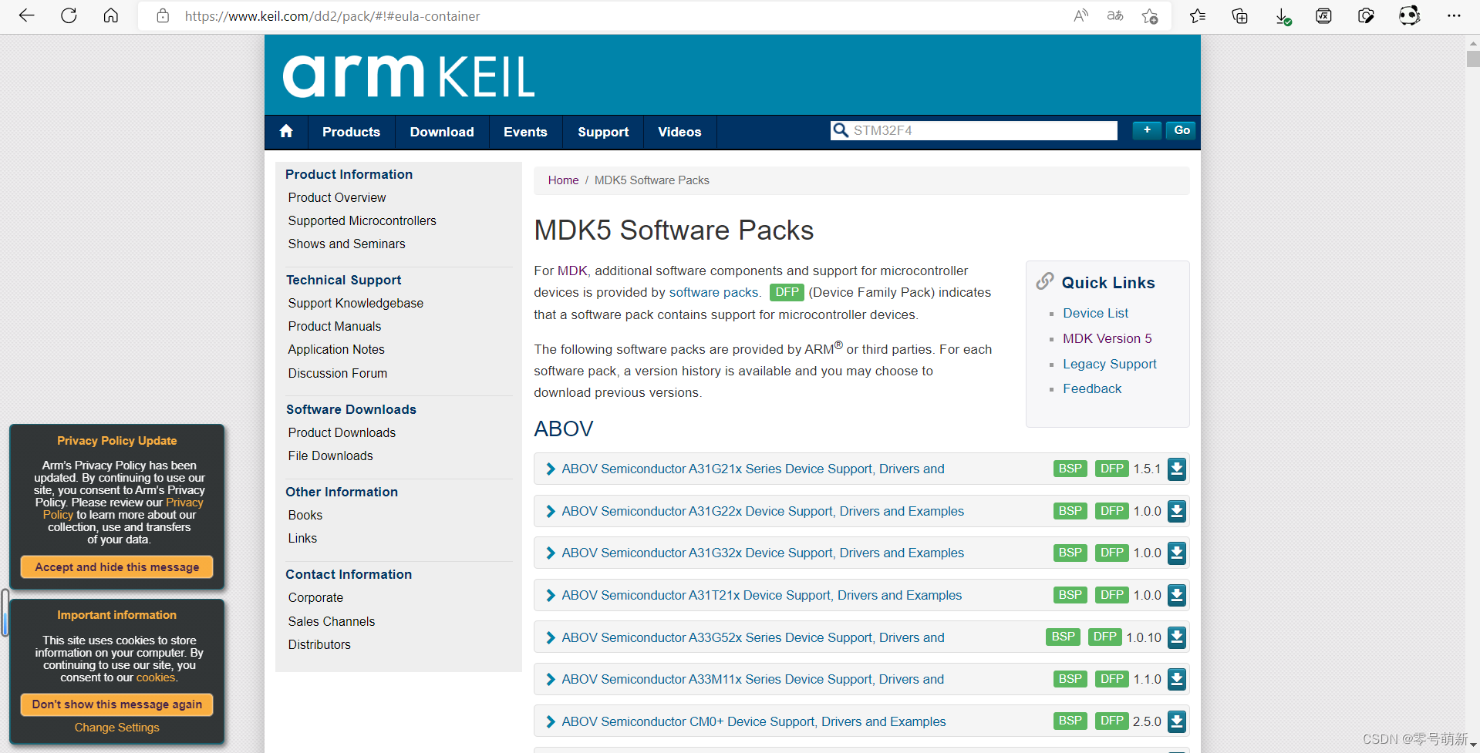Open the Support menu

tap(603, 132)
